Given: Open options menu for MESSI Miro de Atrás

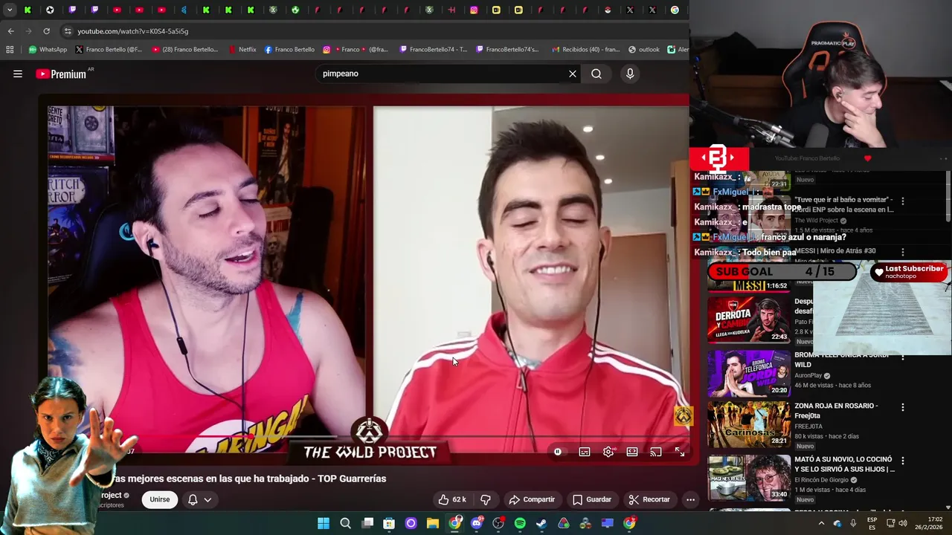Looking at the screenshot, I should [902, 252].
